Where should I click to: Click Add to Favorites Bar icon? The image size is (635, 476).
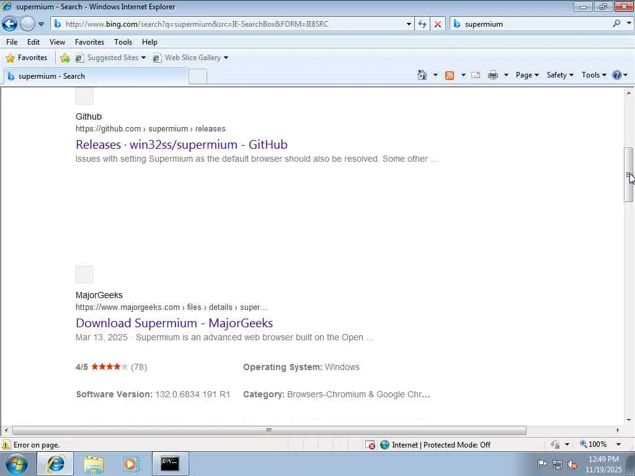point(64,58)
